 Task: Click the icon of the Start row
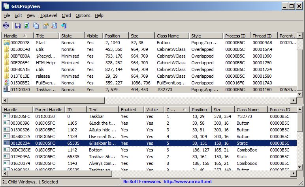pyautogui.click(x=7, y=43)
